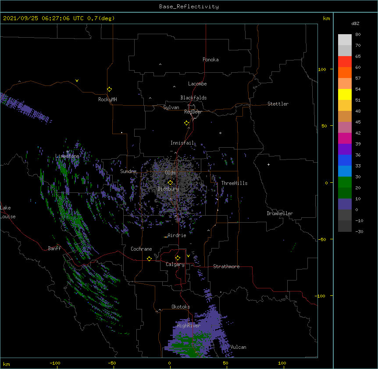378x369 pixels.
Task: Click the yellow marker inside Calgary boundary
Action: [178, 258]
